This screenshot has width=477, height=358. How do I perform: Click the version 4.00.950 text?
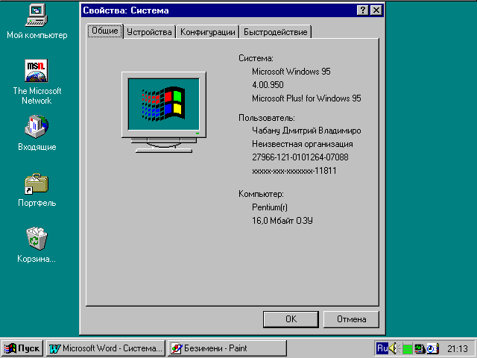coord(268,84)
